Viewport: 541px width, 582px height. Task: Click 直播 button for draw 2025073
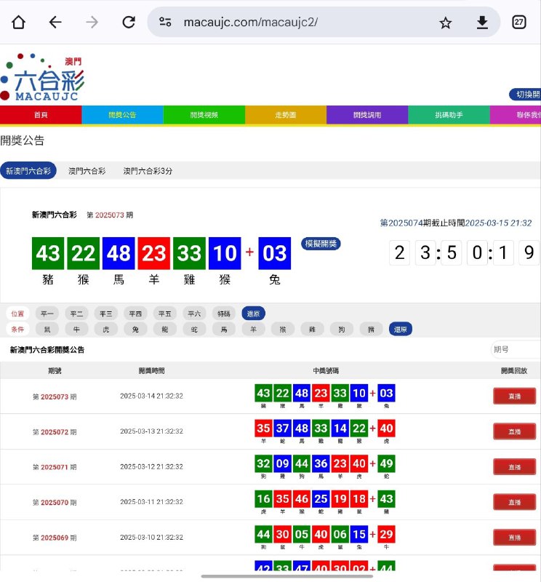514,396
